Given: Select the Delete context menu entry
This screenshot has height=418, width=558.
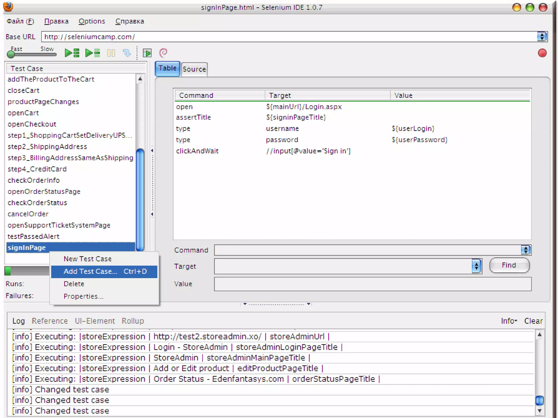Looking at the screenshot, I should [74, 284].
